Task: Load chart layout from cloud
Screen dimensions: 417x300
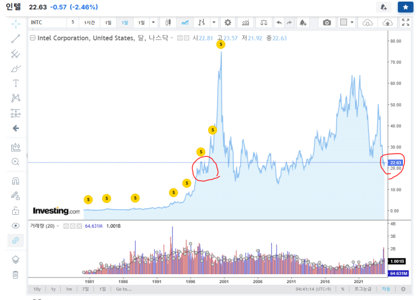Action: tap(368, 22)
